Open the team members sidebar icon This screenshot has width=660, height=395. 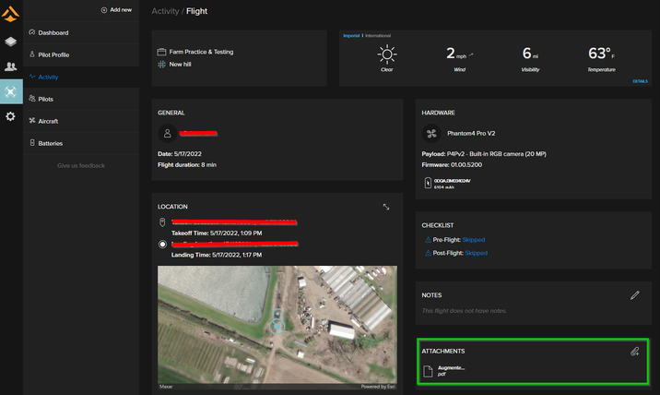pos(10,66)
